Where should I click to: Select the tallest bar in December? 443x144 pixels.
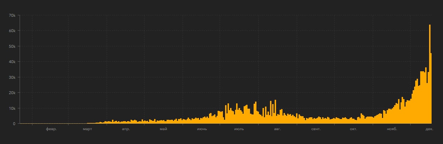click(x=430, y=74)
